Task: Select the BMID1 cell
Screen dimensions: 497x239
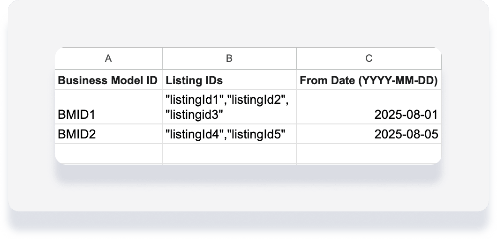Action: coord(108,107)
